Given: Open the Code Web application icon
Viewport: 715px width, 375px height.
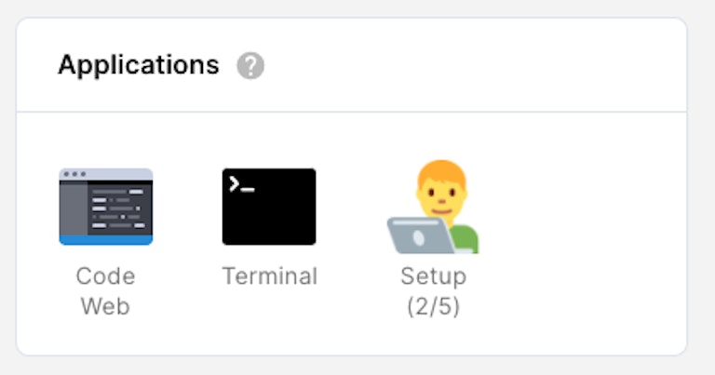Looking at the screenshot, I should (106, 207).
